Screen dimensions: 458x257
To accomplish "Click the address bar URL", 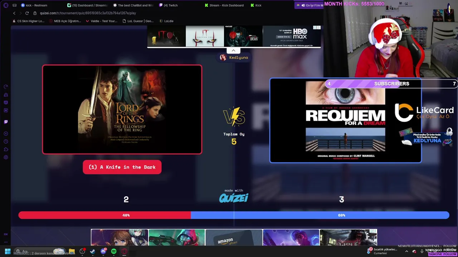I will 88,13.
